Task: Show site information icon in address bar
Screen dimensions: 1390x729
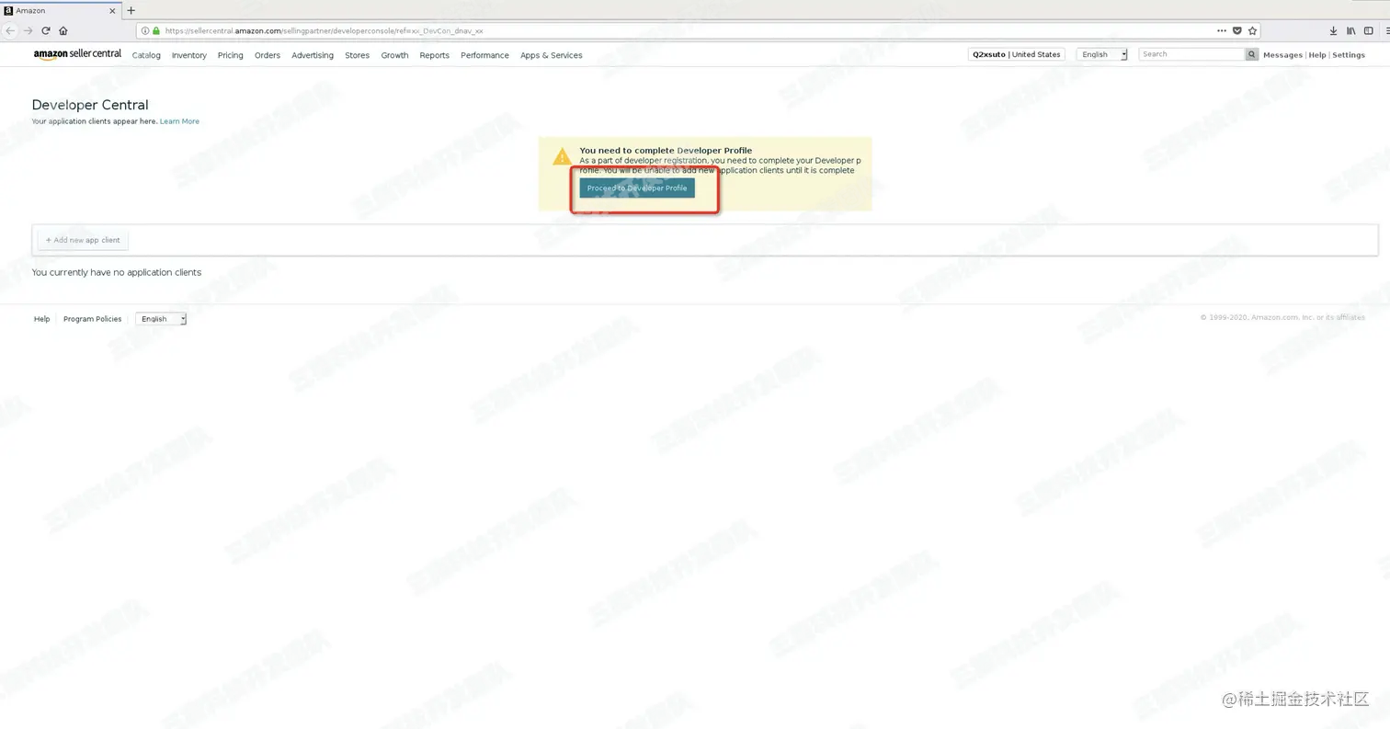Action: 145,30
